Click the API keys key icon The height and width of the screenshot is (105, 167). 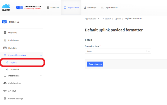pos(5,91)
